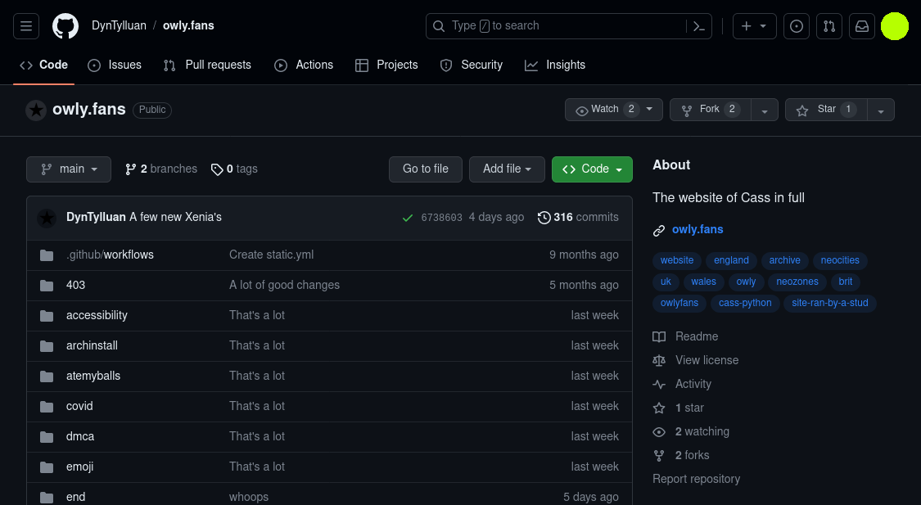The height and width of the screenshot is (505, 921).
Task: Open the hamburger navigation menu
Action: [26, 26]
